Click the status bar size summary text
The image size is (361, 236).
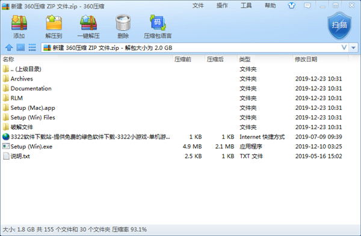(x=75, y=229)
